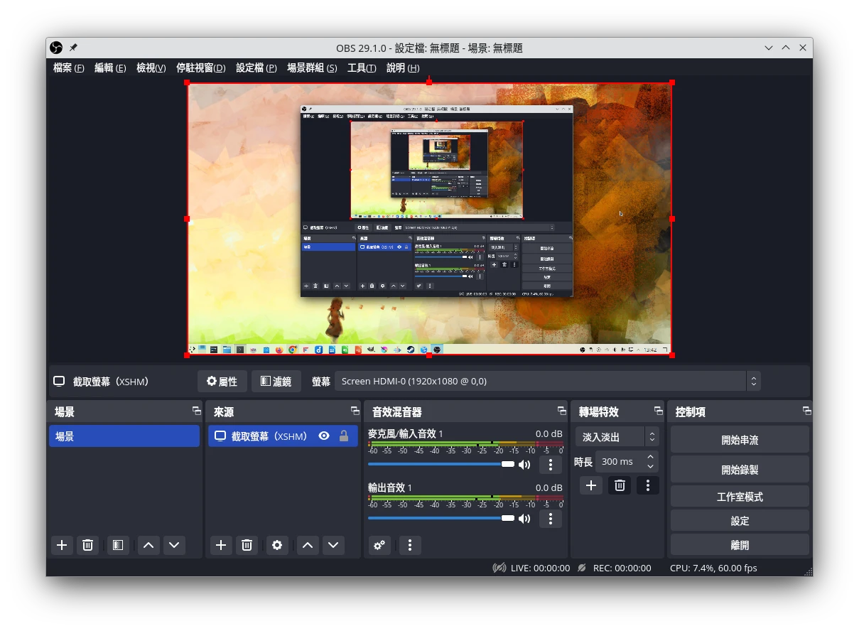
Task: Add a new scene with plus icon
Action: [62, 545]
